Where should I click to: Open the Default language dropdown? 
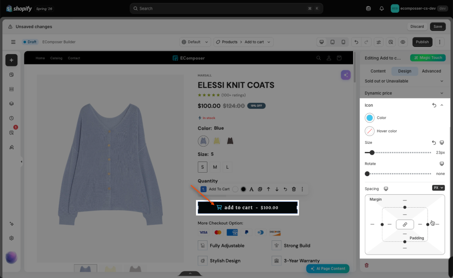click(195, 42)
